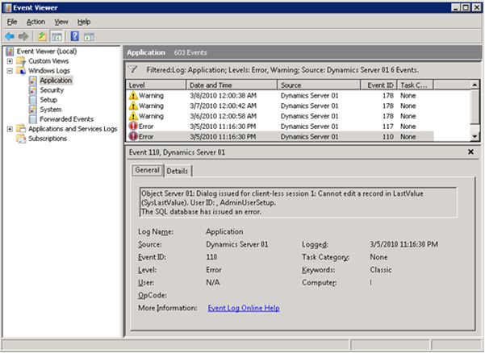Image resolution: width=485 pixels, height=353 pixels.
Task: Click warning icon of 3/6/2010 event
Action: pyautogui.click(x=133, y=116)
